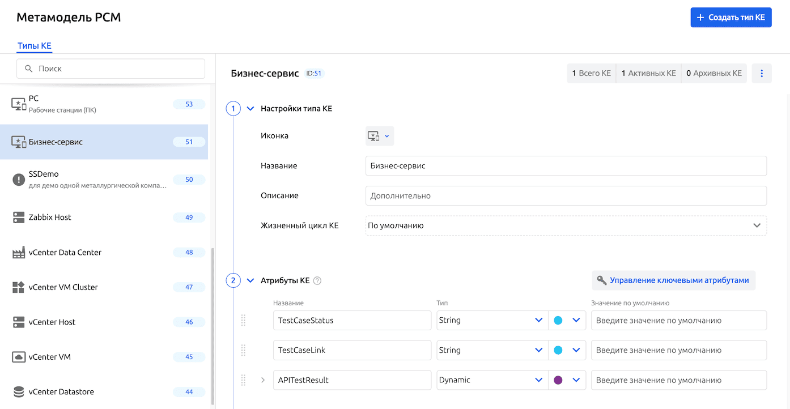
Task: Open the Иконка picker dropdown
Action: pyautogui.click(x=379, y=136)
